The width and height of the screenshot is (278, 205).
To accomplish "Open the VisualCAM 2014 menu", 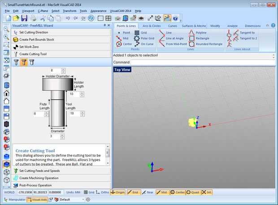I will (121, 11).
